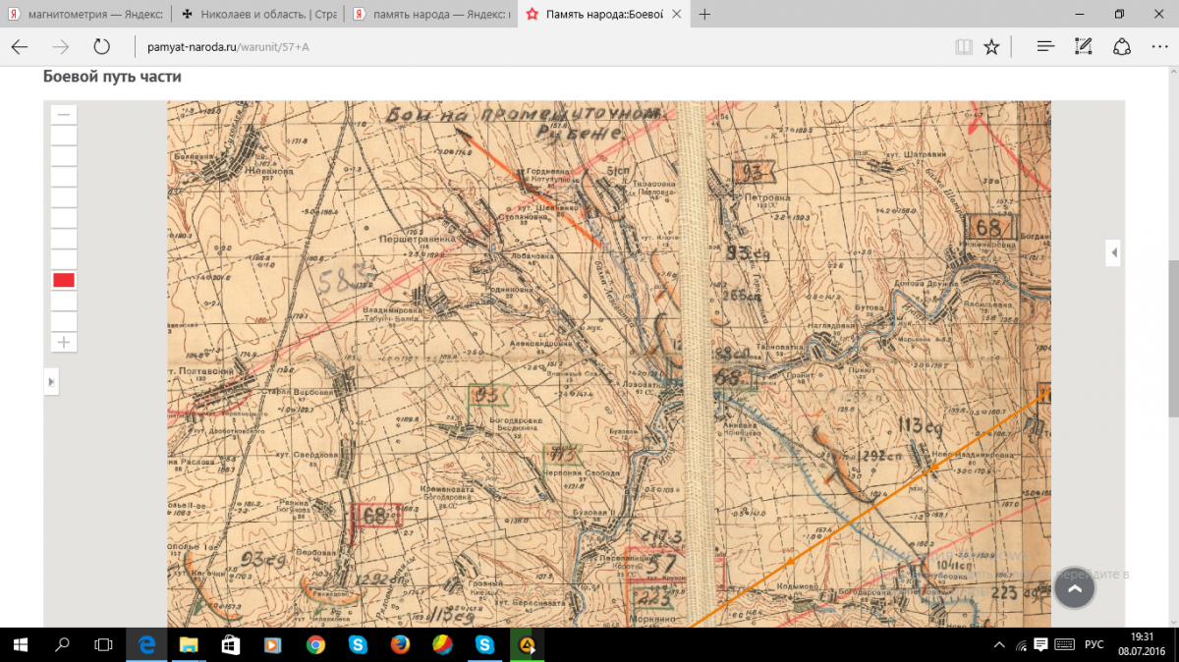Open the Action Center notifications icon
The height and width of the screenshot is (662, 1179).
point(1042,644)
